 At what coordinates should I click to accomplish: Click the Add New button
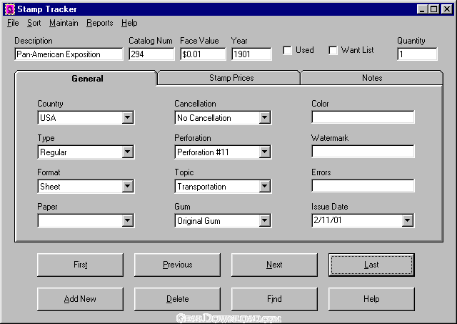[x=80, y=299]
